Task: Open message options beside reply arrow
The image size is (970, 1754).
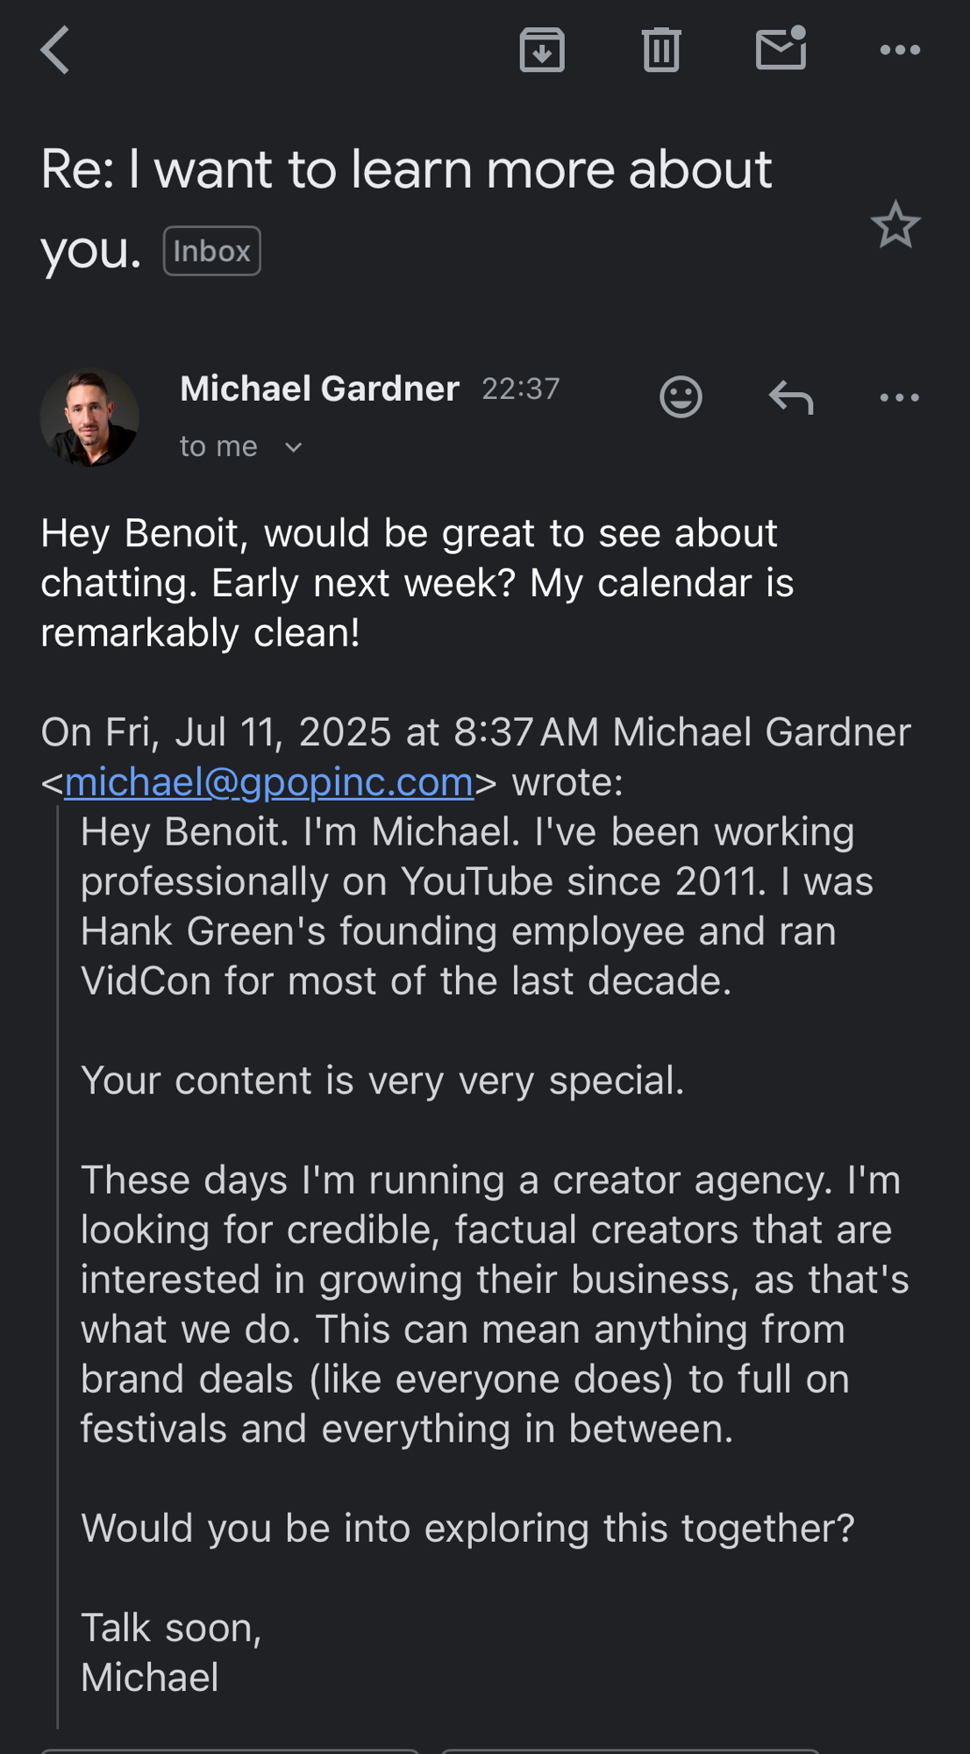Action: (x=900, y=397)
